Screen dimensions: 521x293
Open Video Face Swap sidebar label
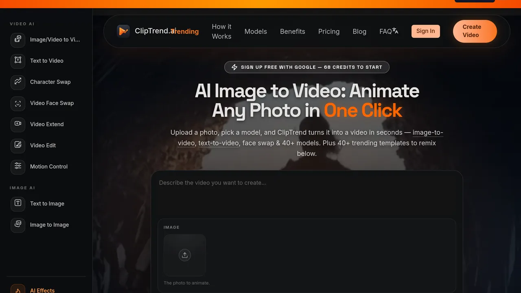(x=52, y=103)
